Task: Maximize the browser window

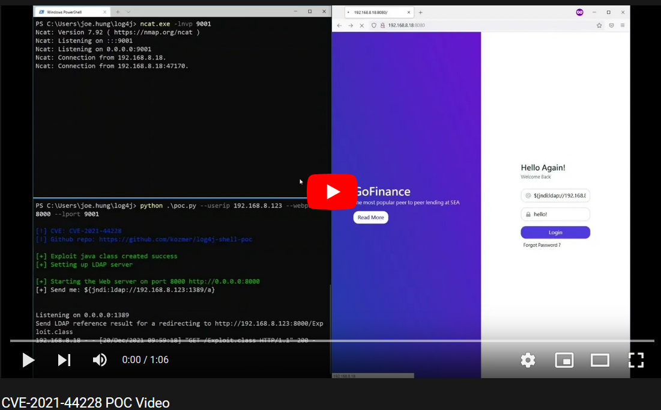Action: pyautogui.click(x=608, y=12)
